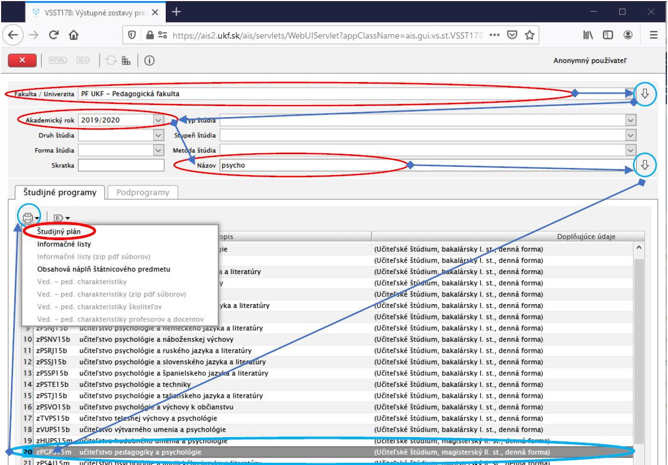
Task: Open the Forma štúdia dropdown
Action: point(159,150)
